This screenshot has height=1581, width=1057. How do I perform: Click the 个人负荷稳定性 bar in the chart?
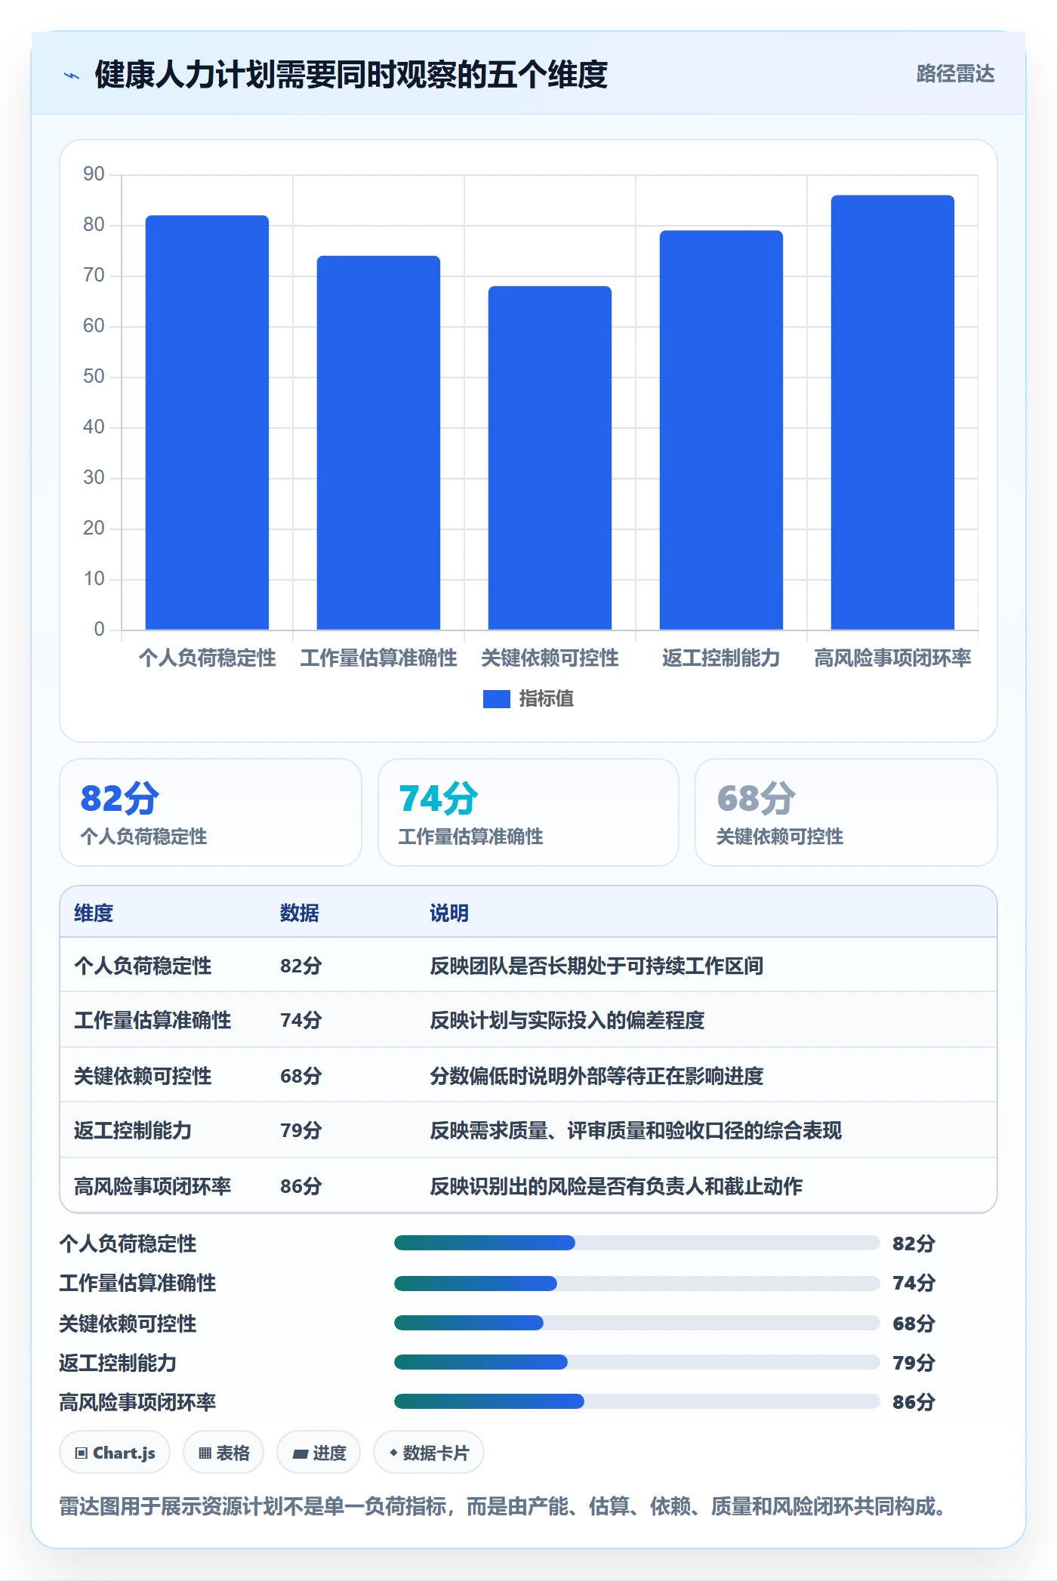[x=207, y=423]
